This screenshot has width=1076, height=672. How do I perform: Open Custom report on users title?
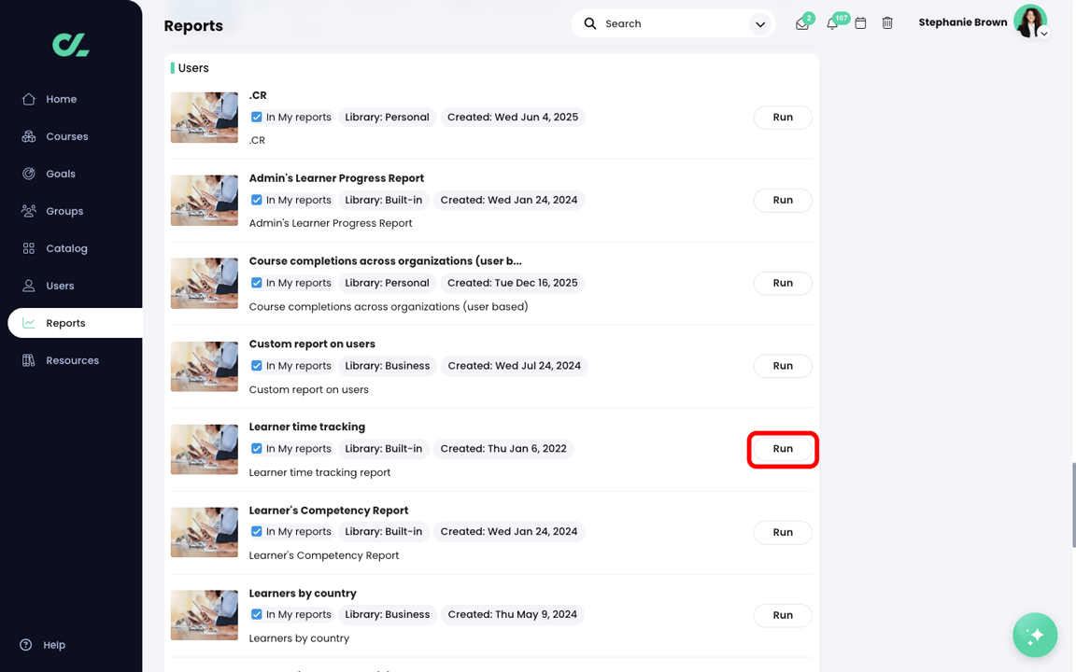click(312, 344)
